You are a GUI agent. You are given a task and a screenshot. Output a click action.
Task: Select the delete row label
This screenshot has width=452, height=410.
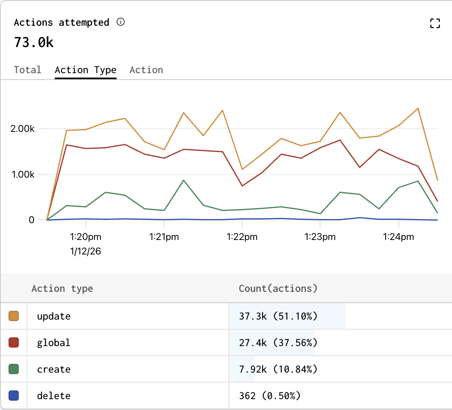pyautogui.click(x=53, y=396)
